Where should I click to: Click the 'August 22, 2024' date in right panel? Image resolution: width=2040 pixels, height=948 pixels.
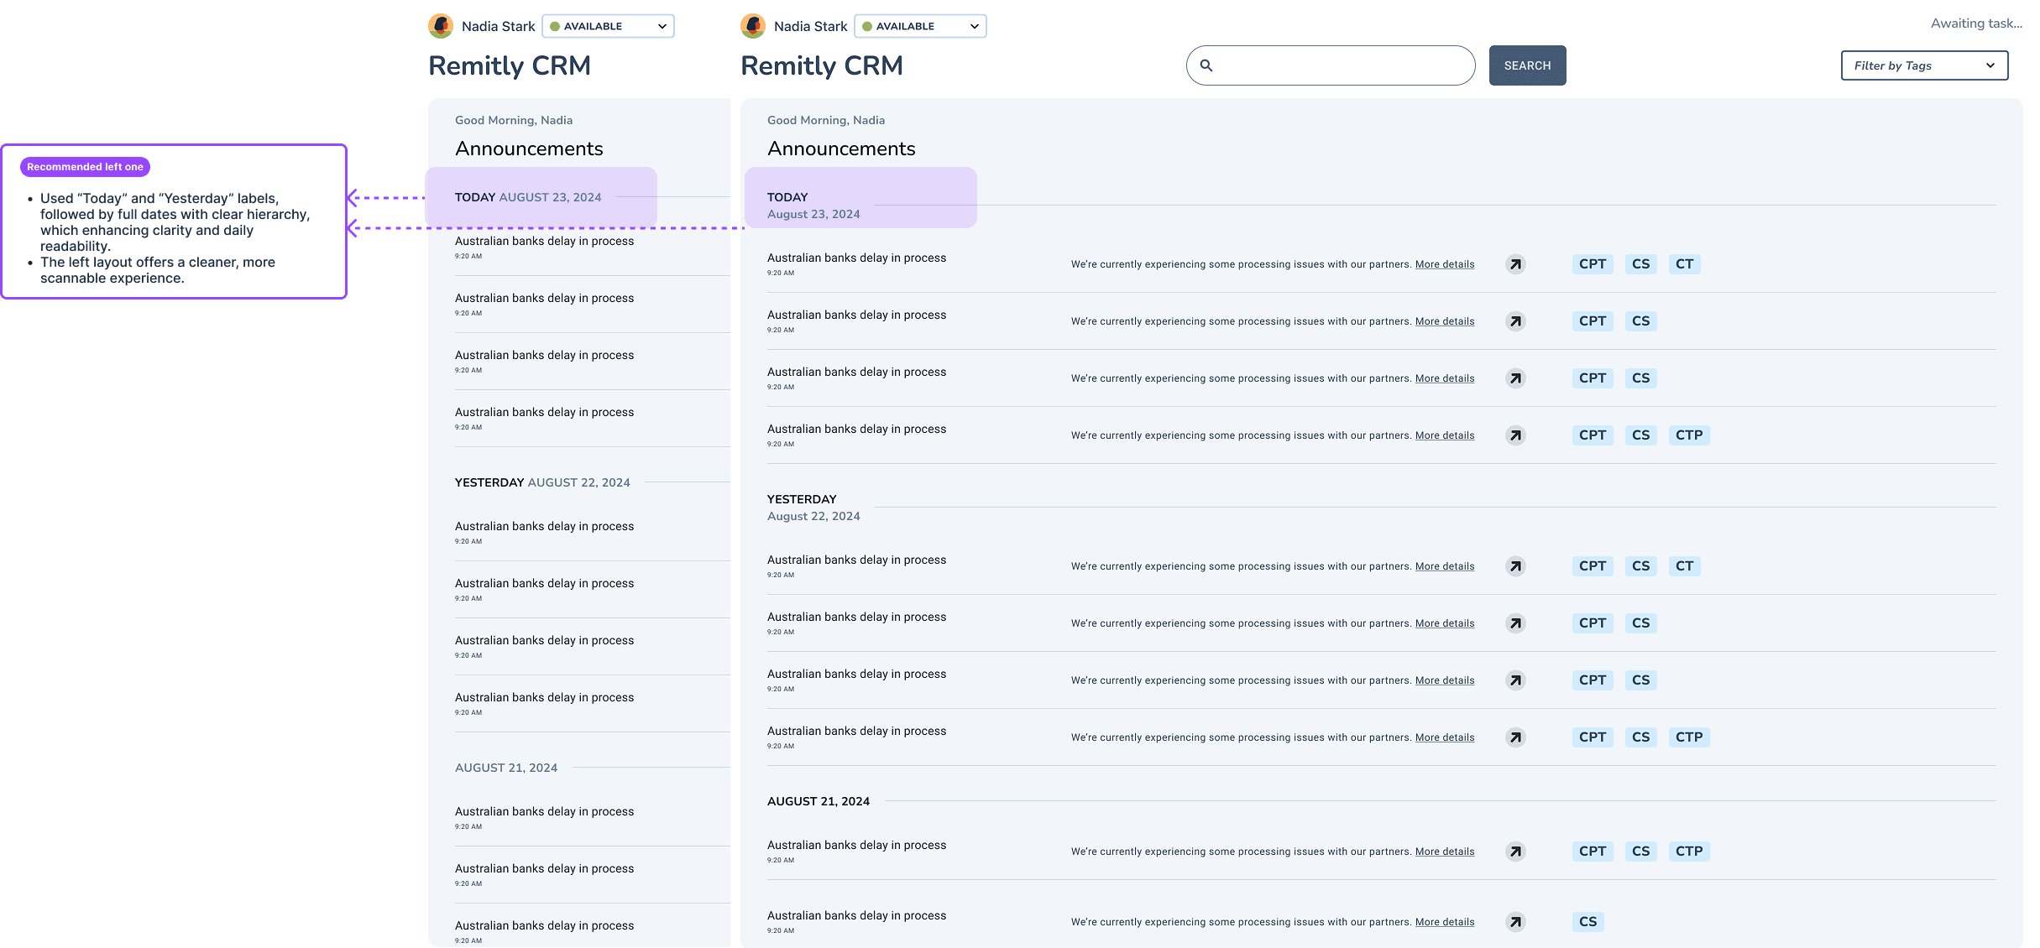pyautogui.click(x=813, y=516)
